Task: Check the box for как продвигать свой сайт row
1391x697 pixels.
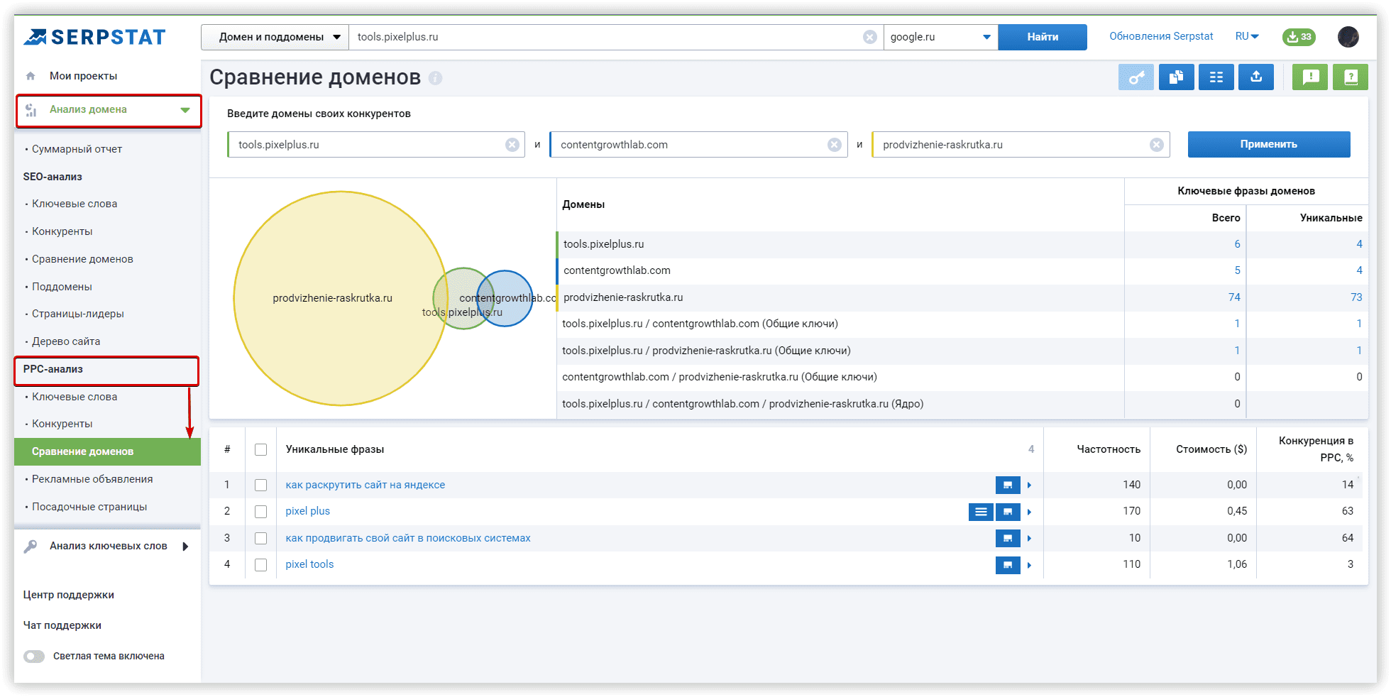Action: pyautogui.click(x=261, y=539)
